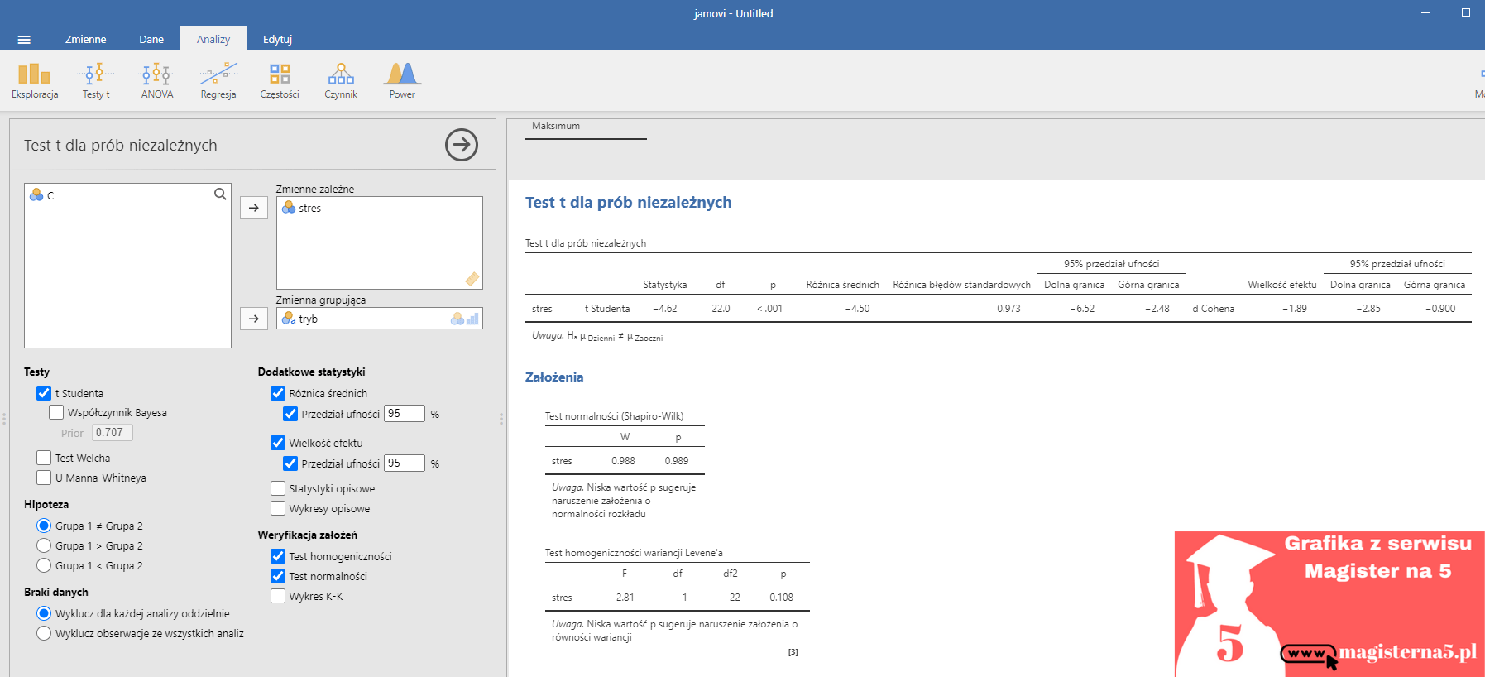Open the Testy t analysis menu
The image size is (1485, 677).
[x=96, y=81]
